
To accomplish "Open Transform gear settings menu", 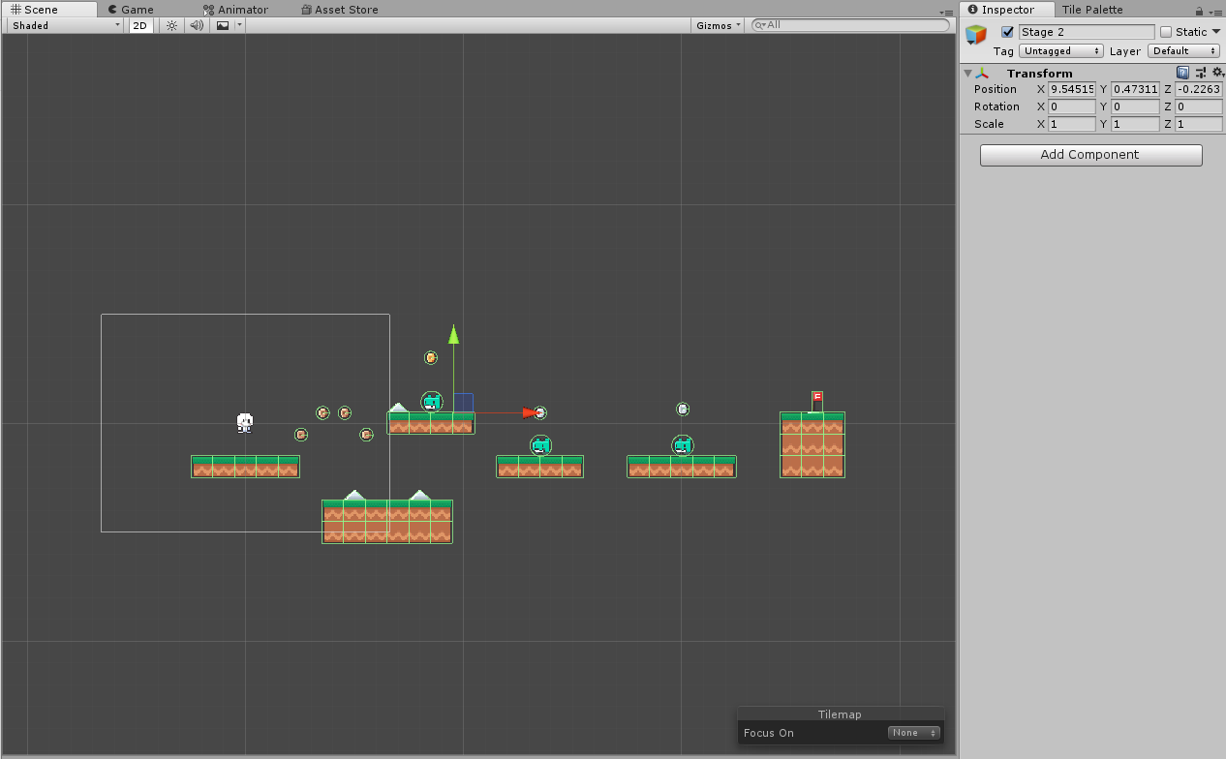I will click(1217, 73).
